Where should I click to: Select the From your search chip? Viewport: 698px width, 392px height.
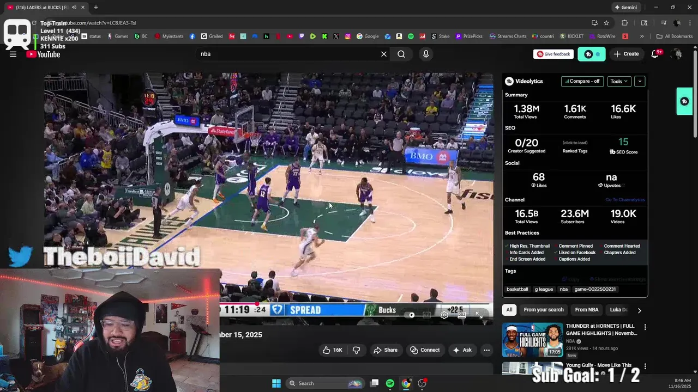[544, 310]
